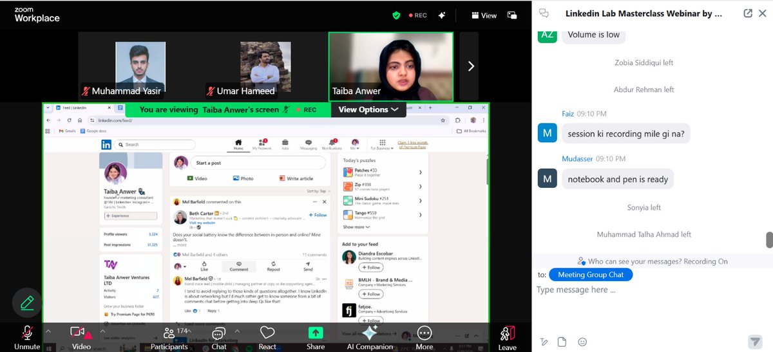The image size is (773, 352).
Task: Click 'Who can see your messages?' notice
Action: click(x=652, y=261)
